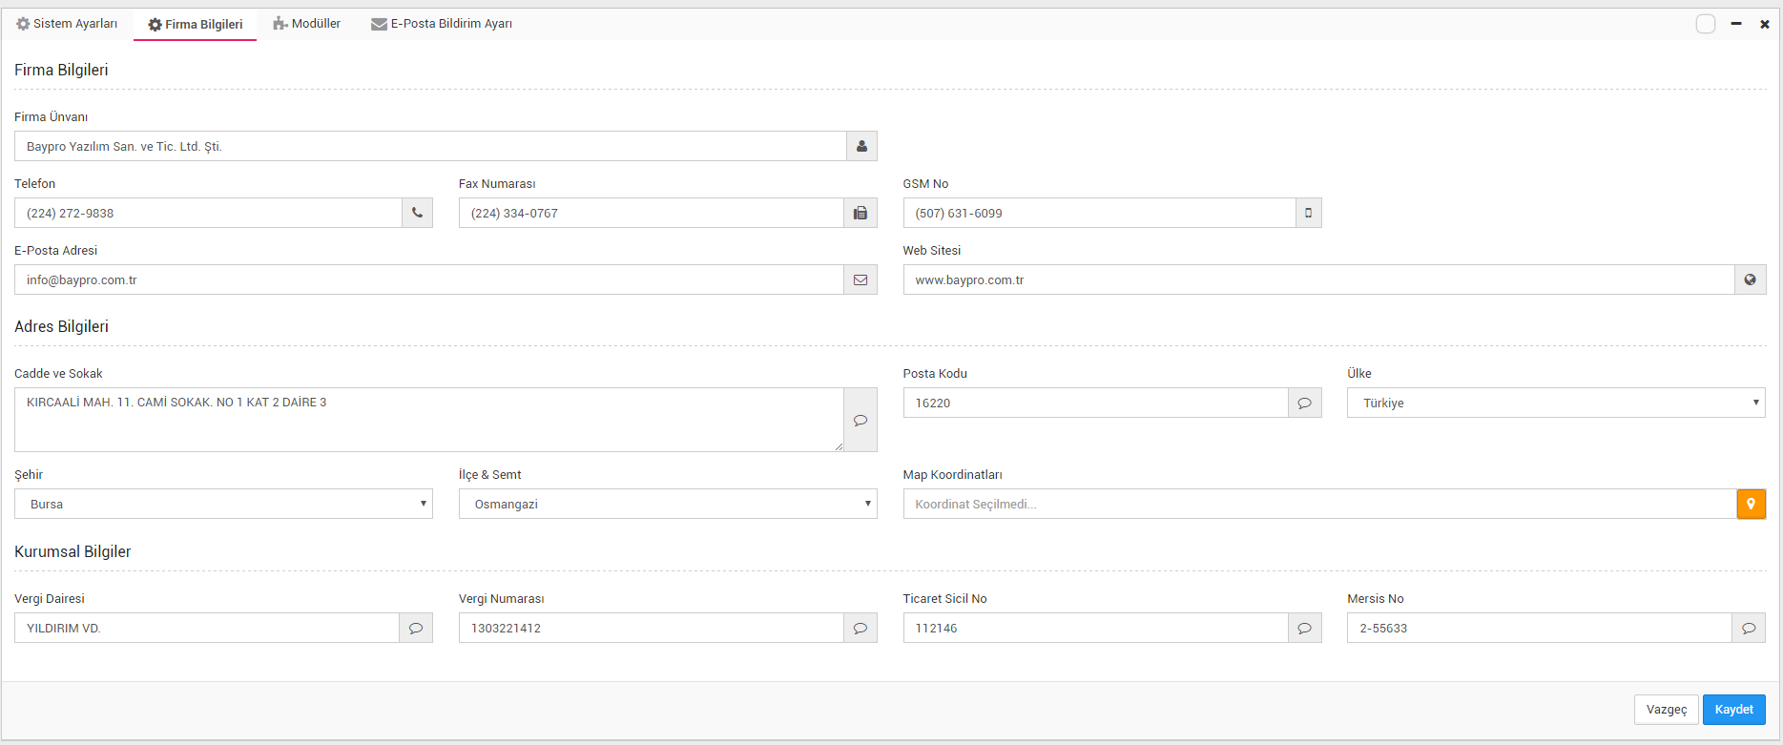
Task: Open the E-Posta Bildirim Ayarı tab
Action: [442, 24]
